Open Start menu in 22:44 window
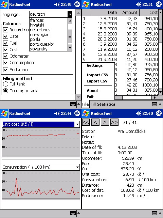The height and width of the screenshot is (218, 163). 4,113
